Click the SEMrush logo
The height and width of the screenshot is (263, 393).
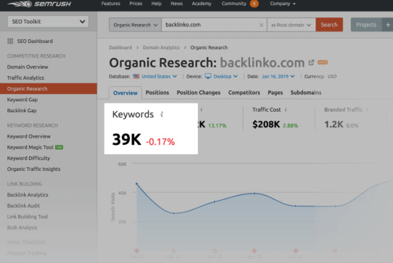(39, 4)
